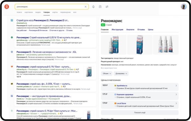Image resolution: width=191 pixels, height=121 pixels.
Task: Select the товары tab
Action: point(46,12)
